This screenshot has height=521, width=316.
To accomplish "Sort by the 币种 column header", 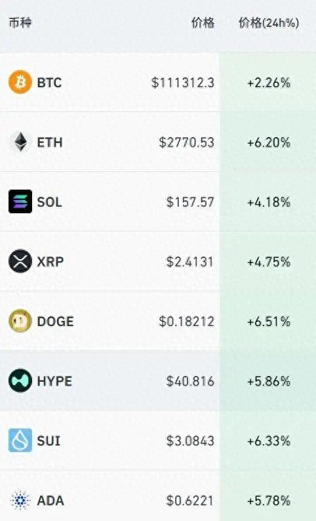I will pyautogui.click(x=20, y=23).
